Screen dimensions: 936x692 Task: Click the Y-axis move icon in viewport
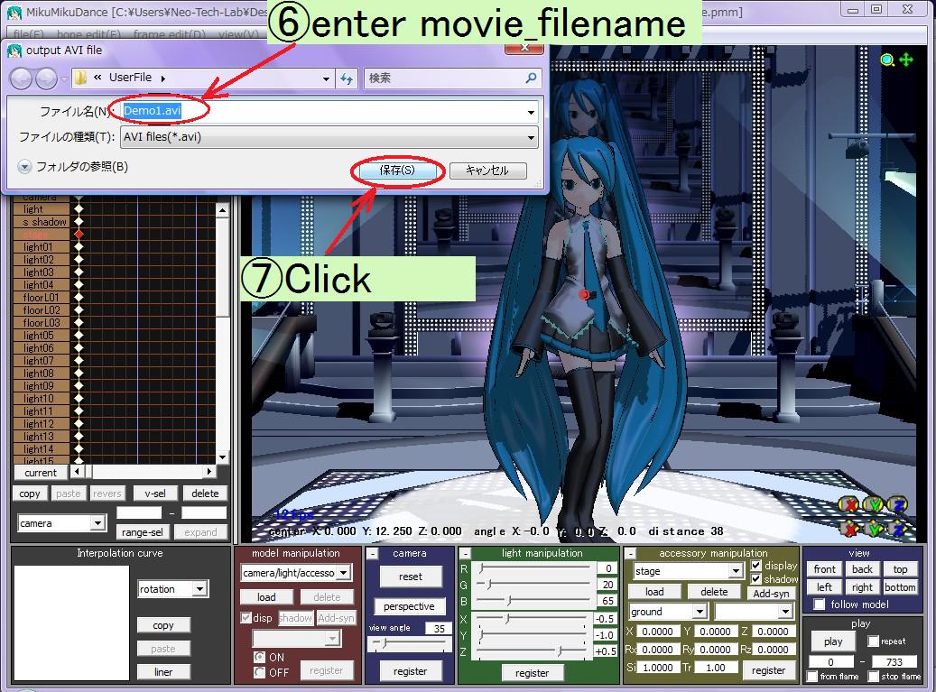(874, 529)
